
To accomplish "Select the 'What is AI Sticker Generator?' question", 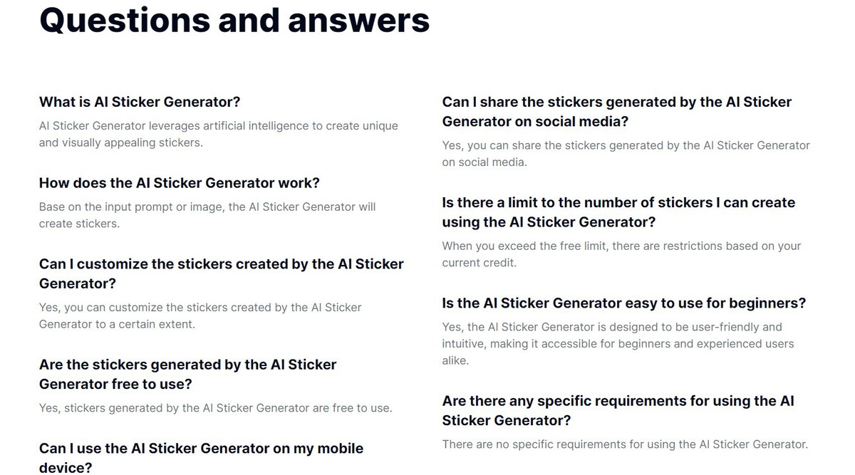I will point(140,102).
